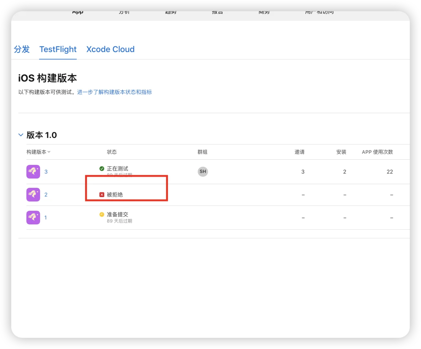Click the app icon next to build 1
The width and height of the screenshot is (421, 349).
pos(33,217)
